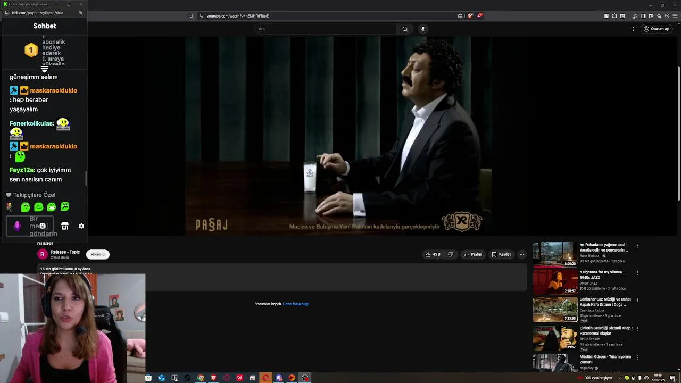
Task: Click YouTube page vertical scrollbar
Action: coord(679,133)
